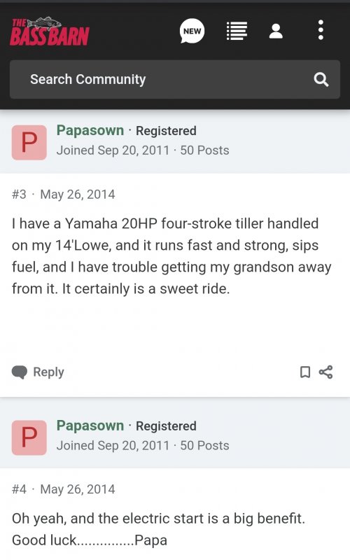This screenshot has width=350, height=560.
Task: Click the Reply speech bubble icon
Action: click(20, 372)
